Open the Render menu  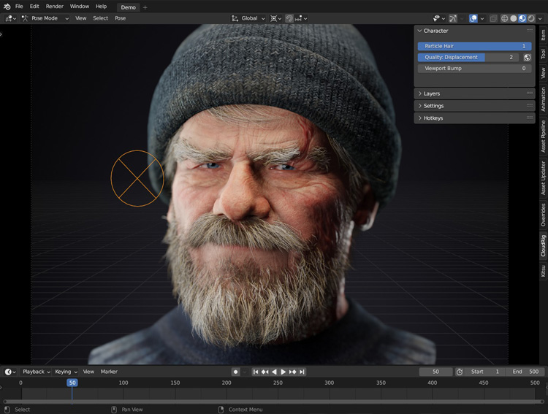[55, 7]
